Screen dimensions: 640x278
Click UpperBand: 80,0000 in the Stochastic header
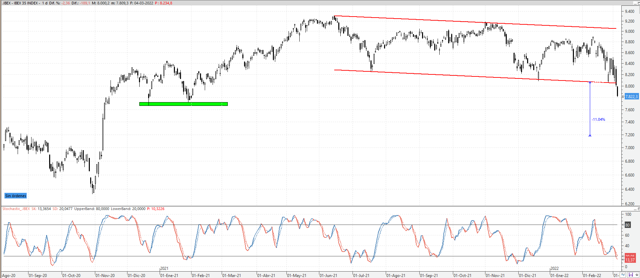coord(92,209)
